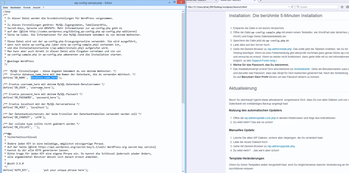Click the Editor scrollbar down arrow
Viewport: 349px width, 173px height.
(183, 171)
